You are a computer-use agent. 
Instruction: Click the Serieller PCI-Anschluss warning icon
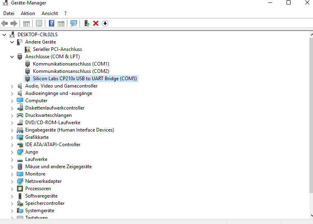click(x=28, y=49)
